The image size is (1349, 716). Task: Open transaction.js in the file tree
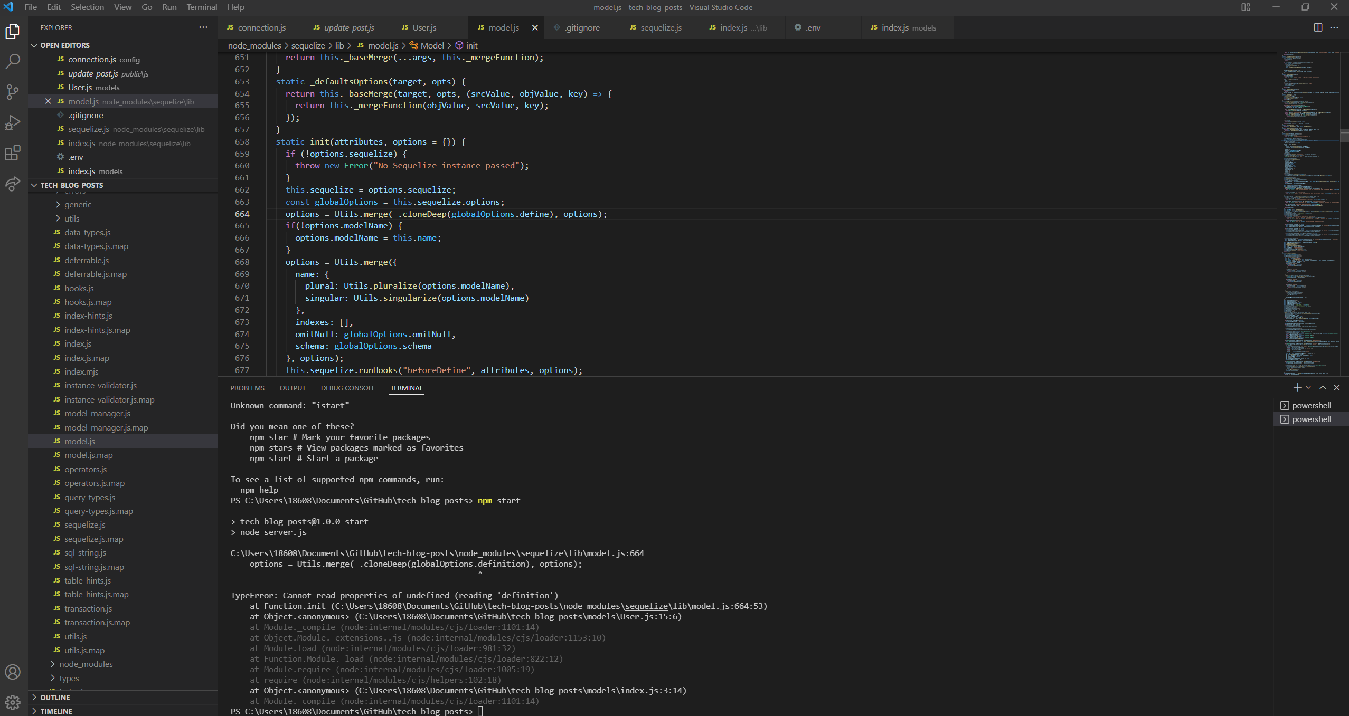[88, 608]
